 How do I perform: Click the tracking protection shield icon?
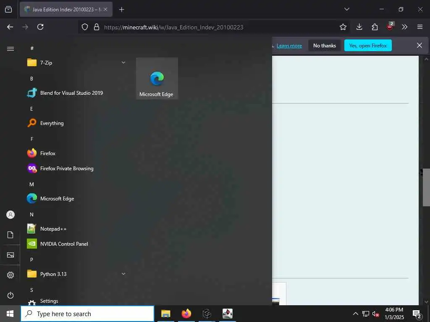click(x=85, y=27)
